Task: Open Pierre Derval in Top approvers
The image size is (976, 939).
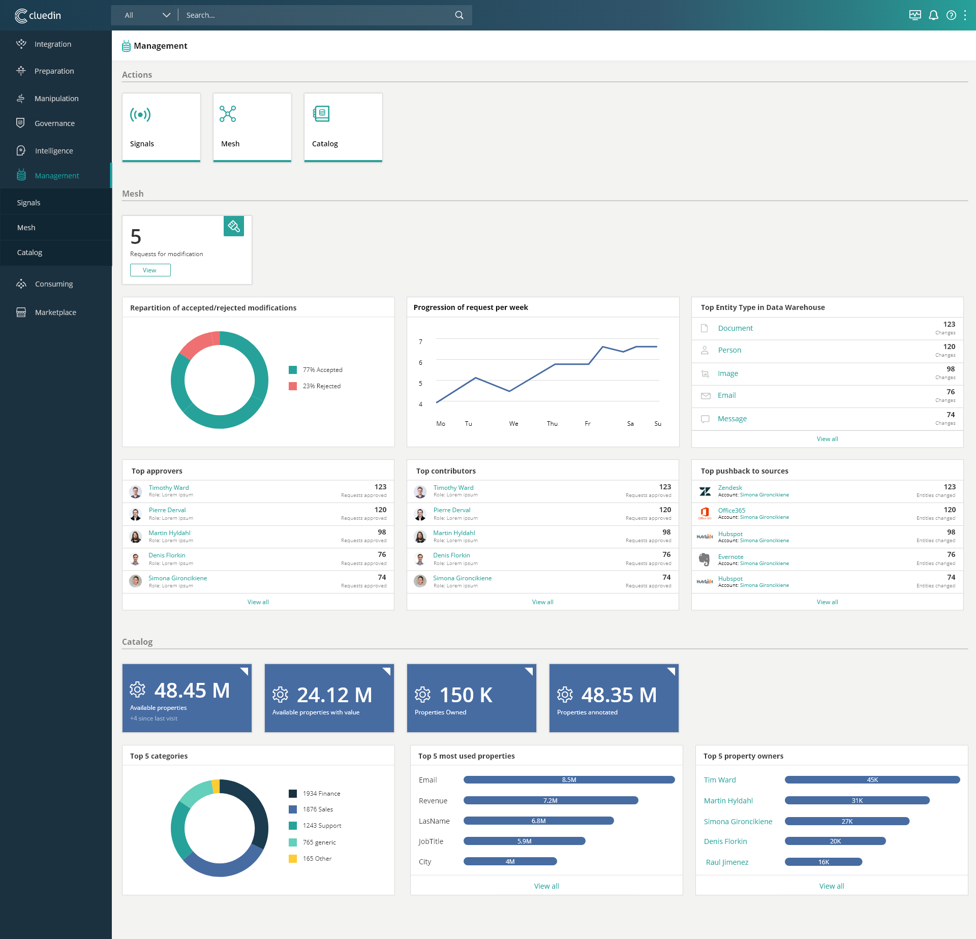Action: pyautogui.click(x=167, y=510)
